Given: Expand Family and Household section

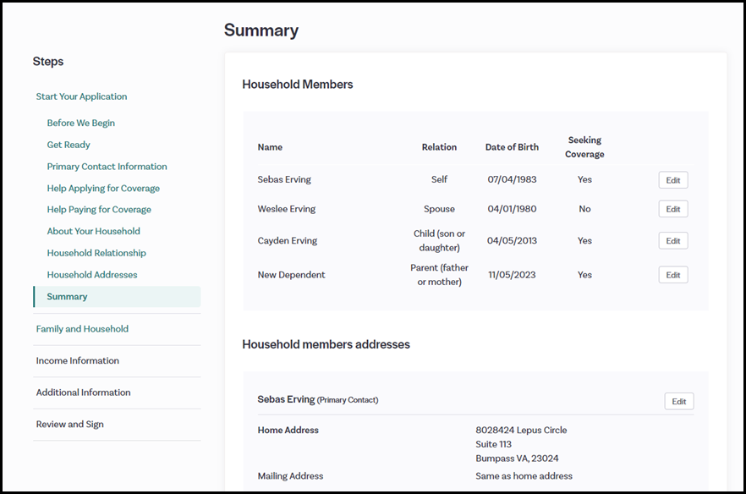Looking at the screenshot, I should click(x=82, y=329).
